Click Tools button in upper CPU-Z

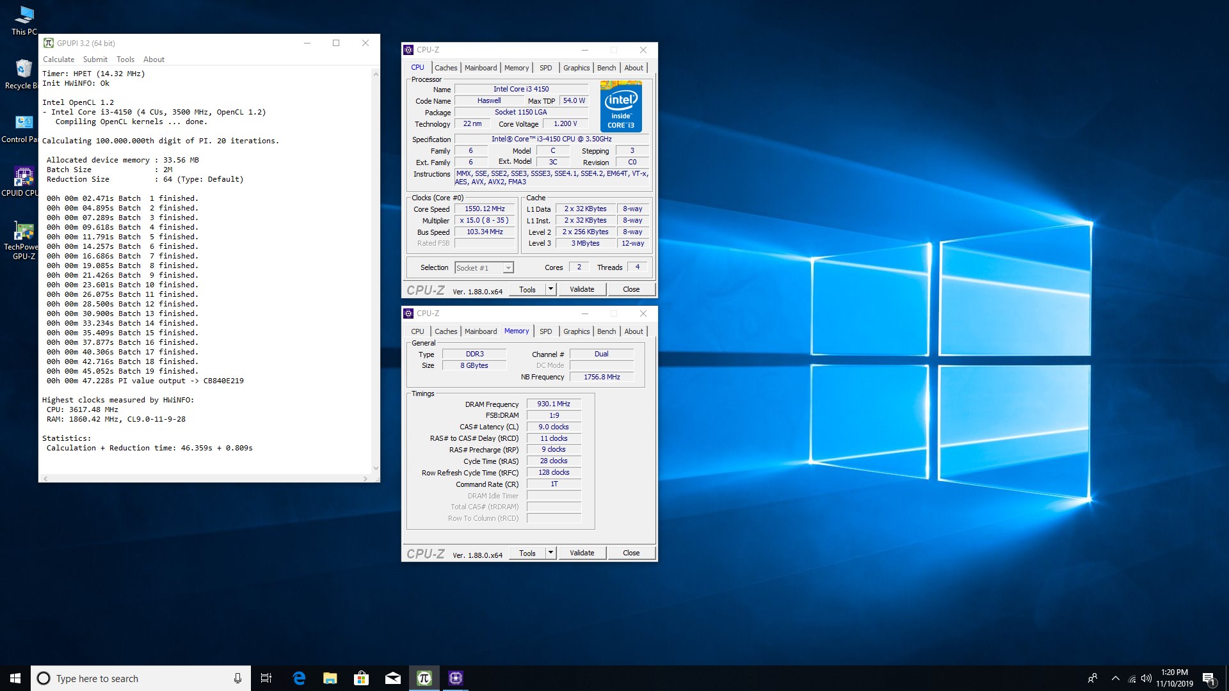click(x=527, y=289)
